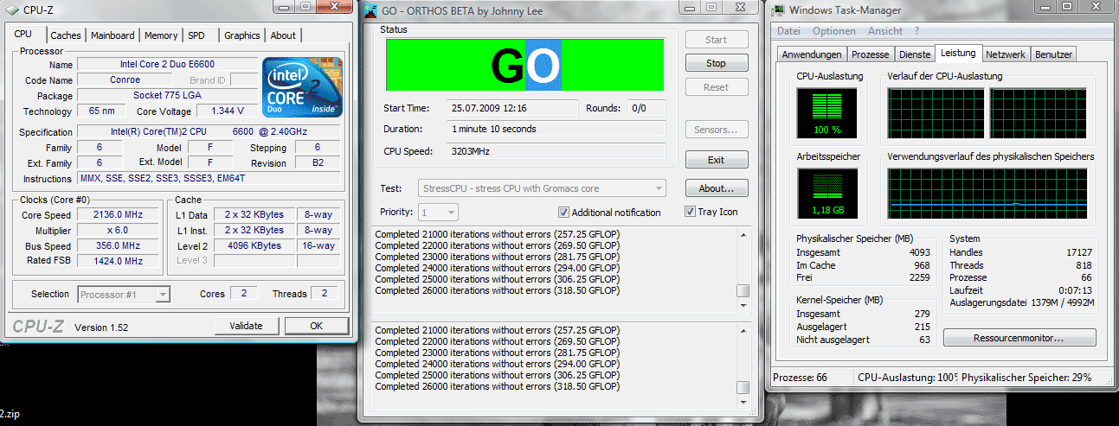Image resolution: width=1119 pixels, height=426 pixels.
Task: Open the Ansicht menu in Task-Manager
Action: point(884,31)
